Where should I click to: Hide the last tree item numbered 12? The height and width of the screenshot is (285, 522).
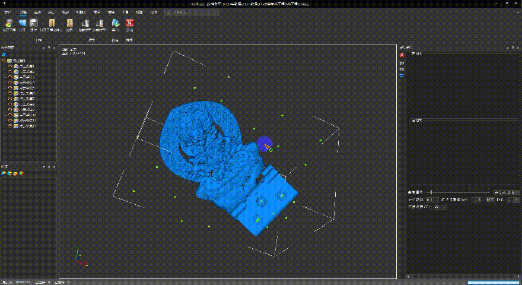click(10, 126)
